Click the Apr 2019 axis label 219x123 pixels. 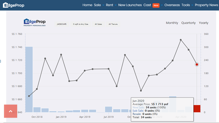pyautogui.click(x=85, y=117)
